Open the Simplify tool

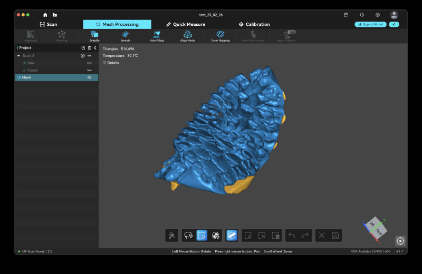[x=94, y=36]
